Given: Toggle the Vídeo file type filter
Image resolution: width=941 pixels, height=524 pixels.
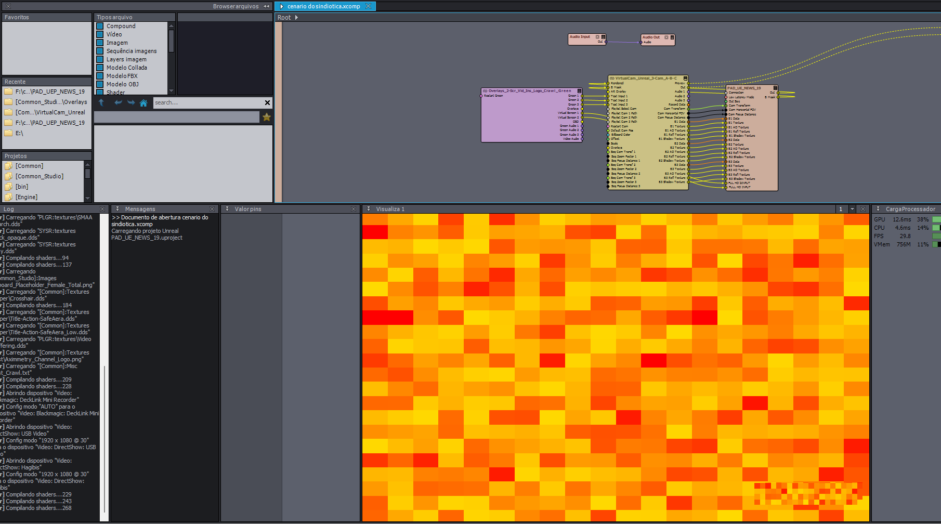Looking at the screenshot, I should (100, 34).
